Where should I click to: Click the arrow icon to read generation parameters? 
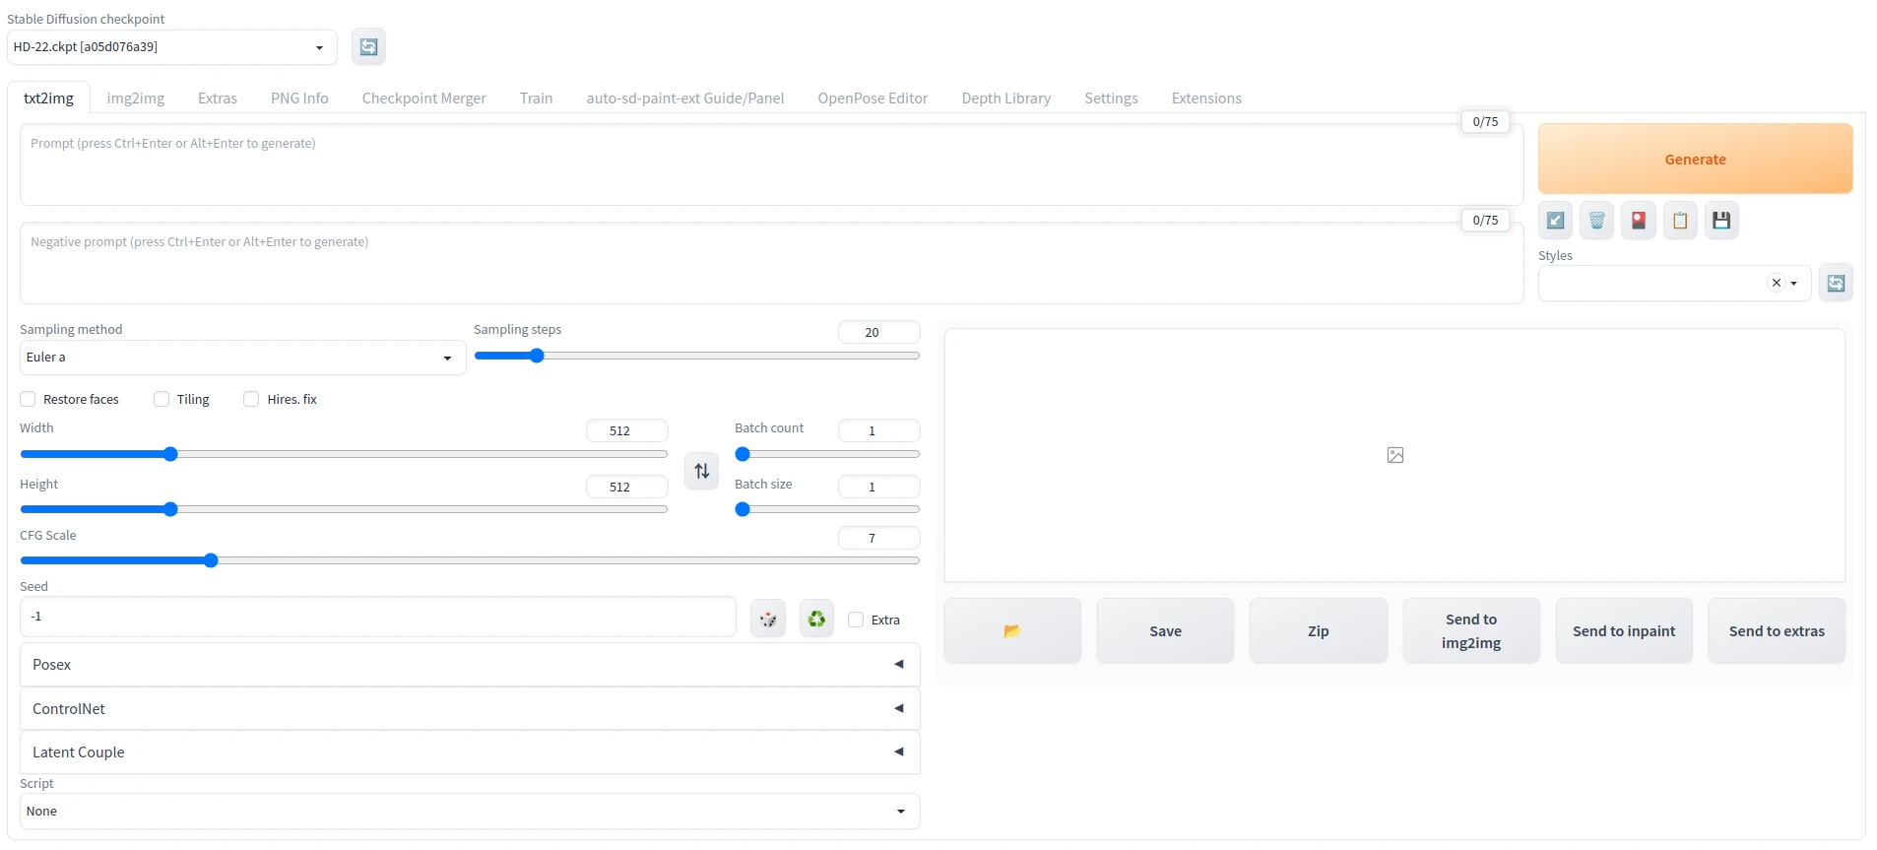click(1555, 221)
